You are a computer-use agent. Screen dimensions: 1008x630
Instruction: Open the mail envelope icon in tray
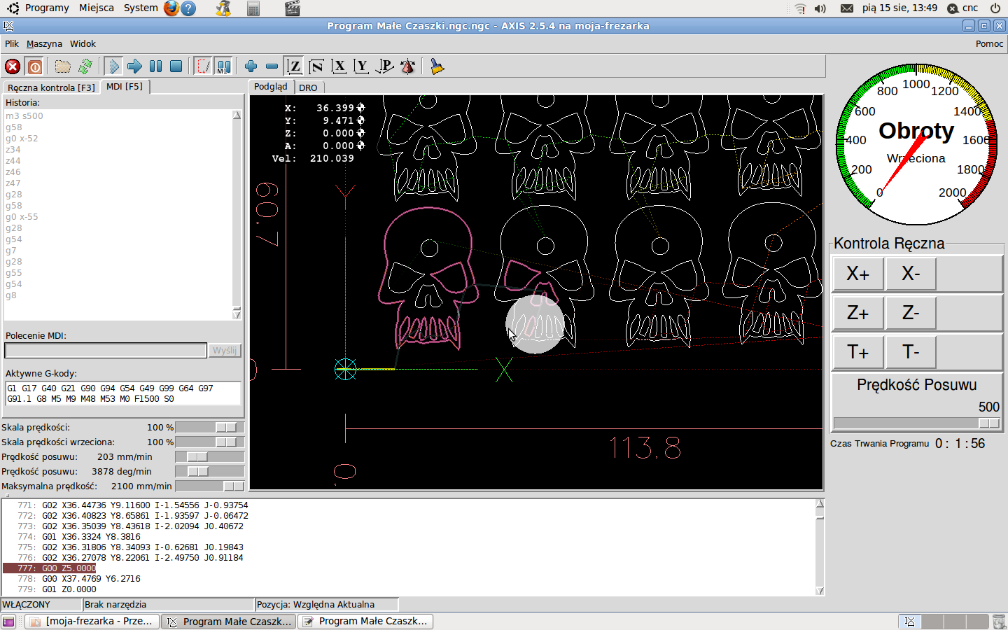click(847, 8)
